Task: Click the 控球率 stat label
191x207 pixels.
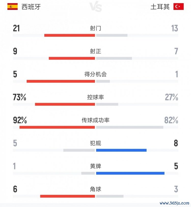Action: [x=95, y=97]
